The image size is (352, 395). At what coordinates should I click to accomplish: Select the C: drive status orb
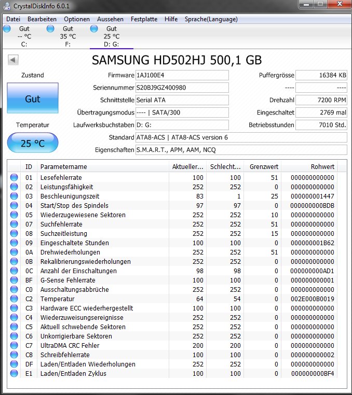7,29
